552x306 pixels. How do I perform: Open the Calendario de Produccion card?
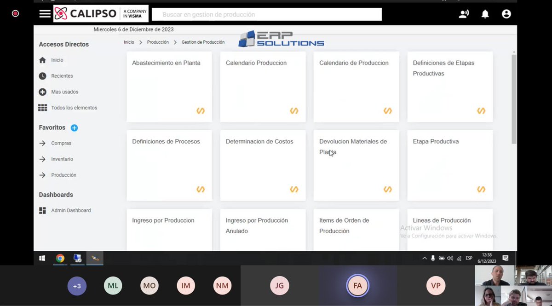tap(356, 87)
